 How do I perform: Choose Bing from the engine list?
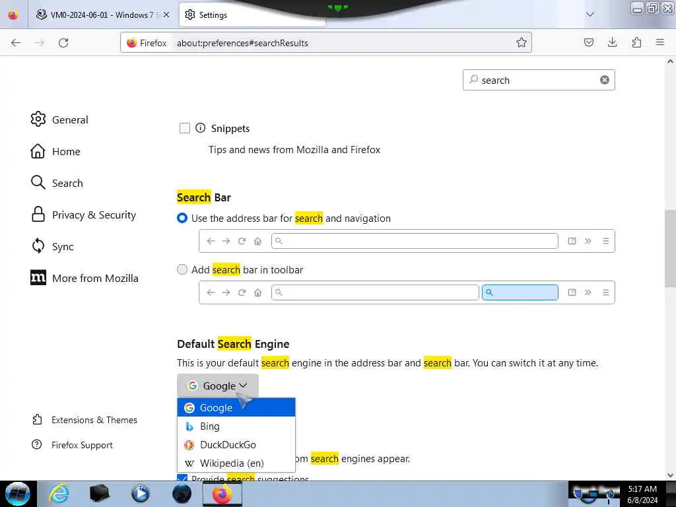[x=236, y=426]
